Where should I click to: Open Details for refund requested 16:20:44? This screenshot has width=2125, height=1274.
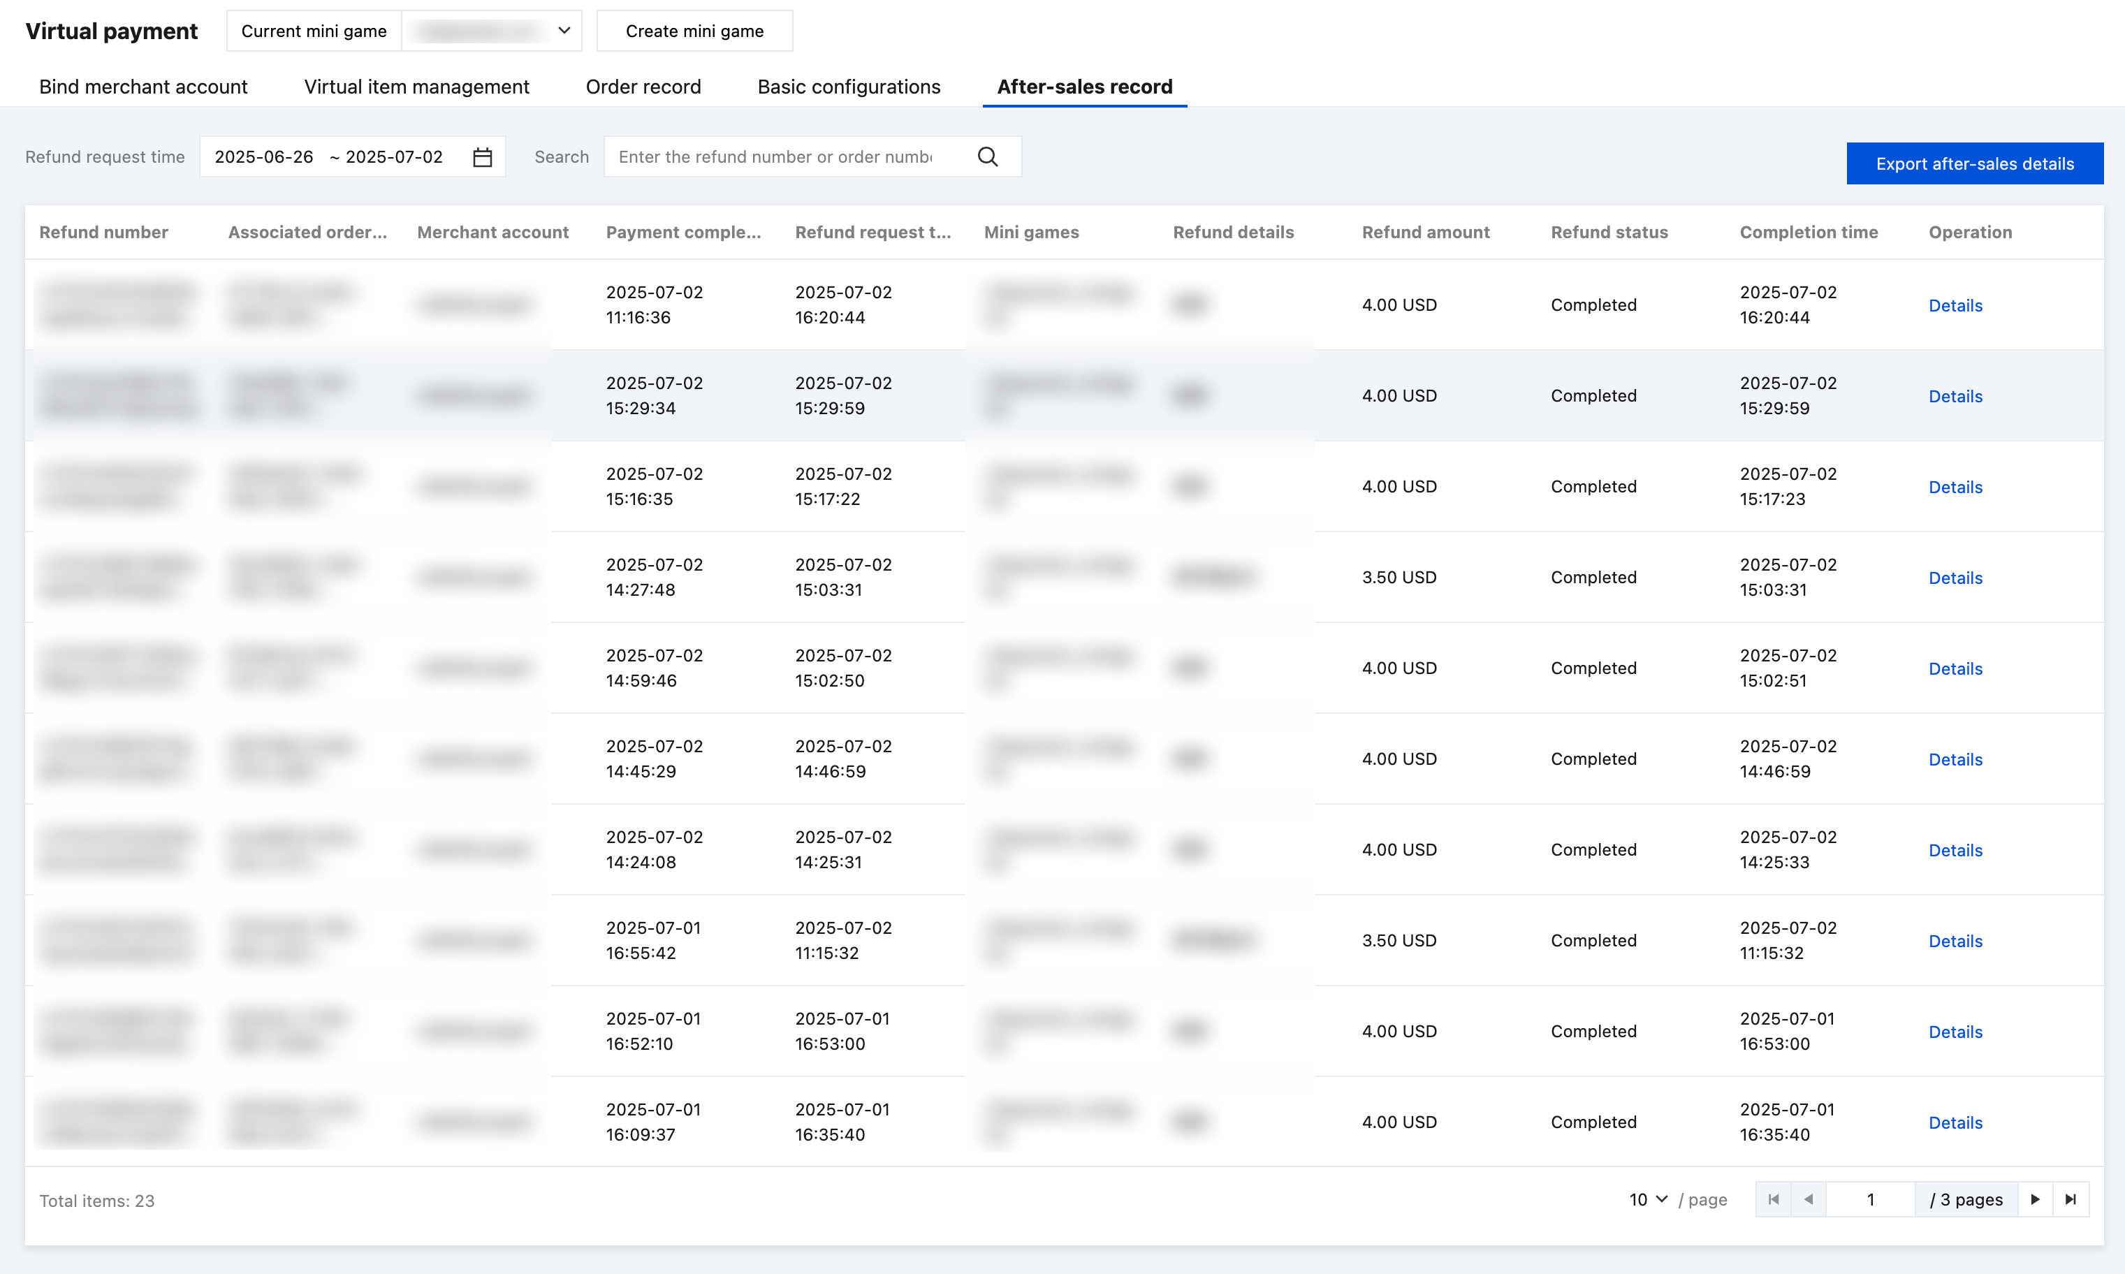[1955, 306]
